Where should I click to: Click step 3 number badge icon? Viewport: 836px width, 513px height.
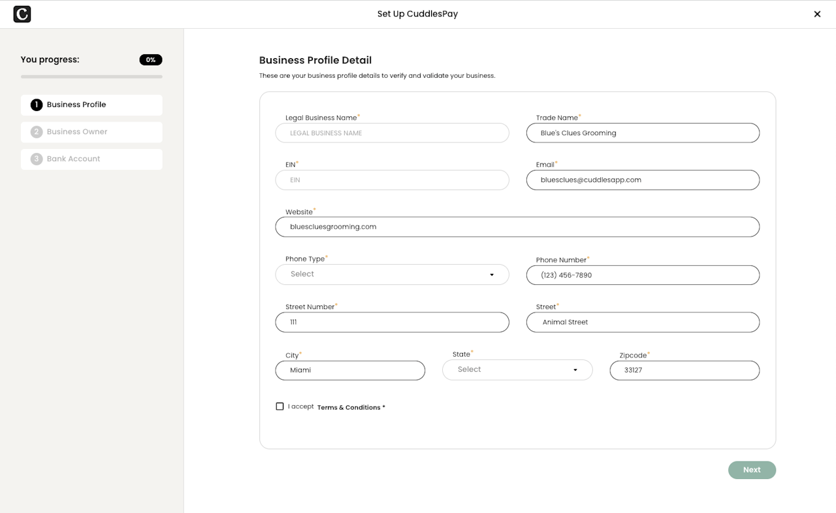click(x=37, y=159)
